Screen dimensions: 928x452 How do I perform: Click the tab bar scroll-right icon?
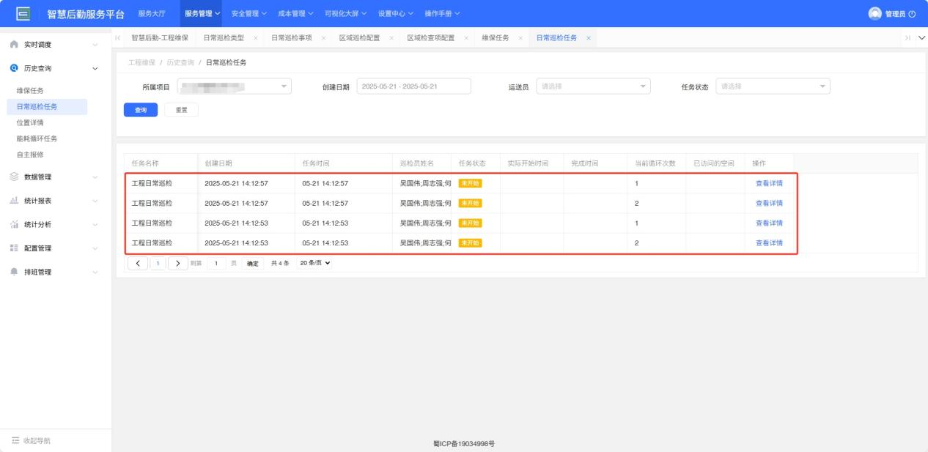(x=909, y=38)
